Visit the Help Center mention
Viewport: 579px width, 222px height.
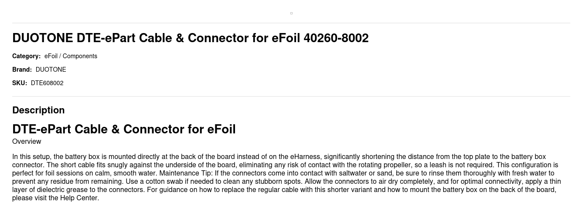click(79, 198)
